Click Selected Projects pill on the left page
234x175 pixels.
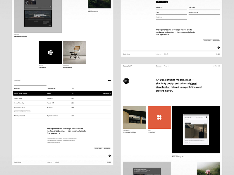tap(98, 148)
